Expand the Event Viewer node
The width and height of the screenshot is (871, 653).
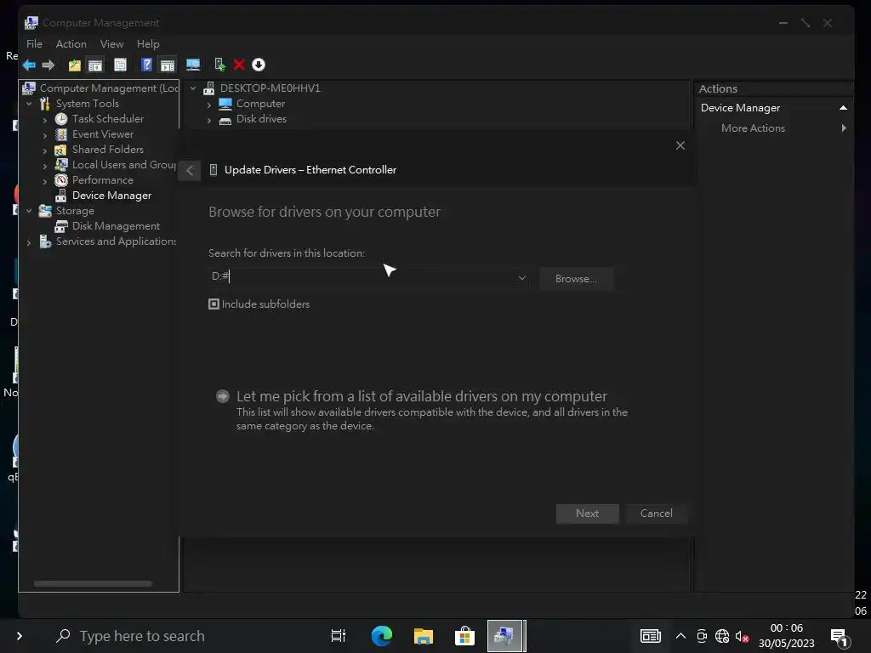click(x=45, y=135)
